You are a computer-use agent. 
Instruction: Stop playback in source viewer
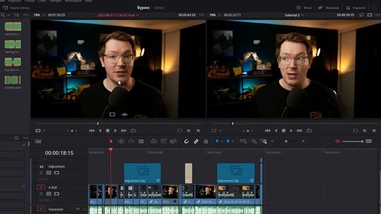pyautogui.click(x=108, y=131)
